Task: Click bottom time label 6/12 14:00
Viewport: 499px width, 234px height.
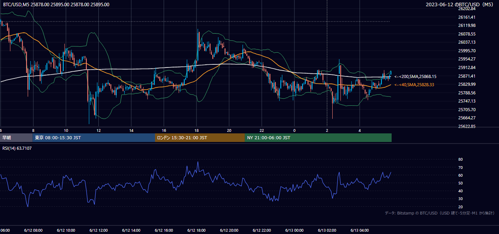Action: 131,230
